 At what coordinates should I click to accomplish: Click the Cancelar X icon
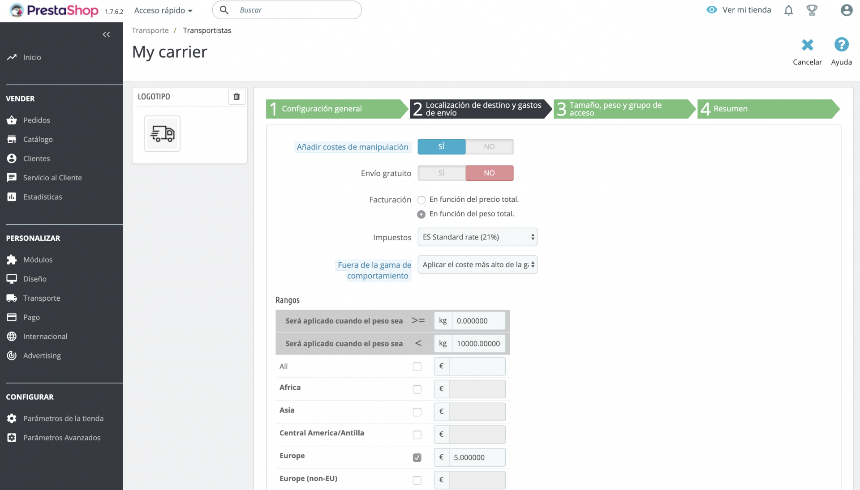pyautogui.click(x=807, y=45)
